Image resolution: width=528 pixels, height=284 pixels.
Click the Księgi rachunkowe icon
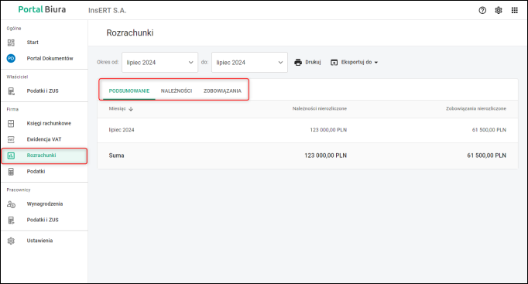(x=11, y=124)
